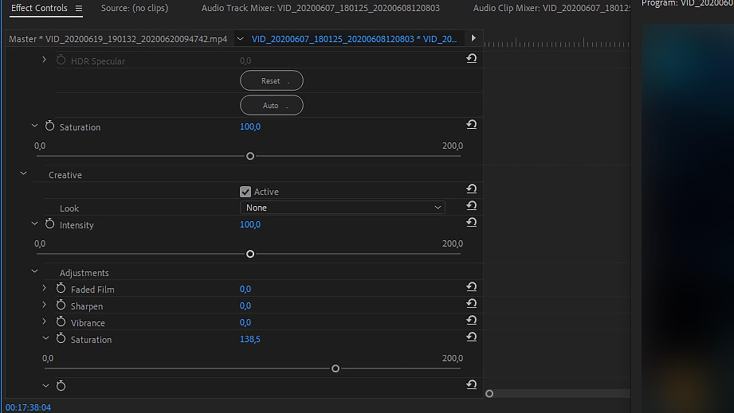
Task: Reset the Sharpen value icon
Action: point(472,303)
